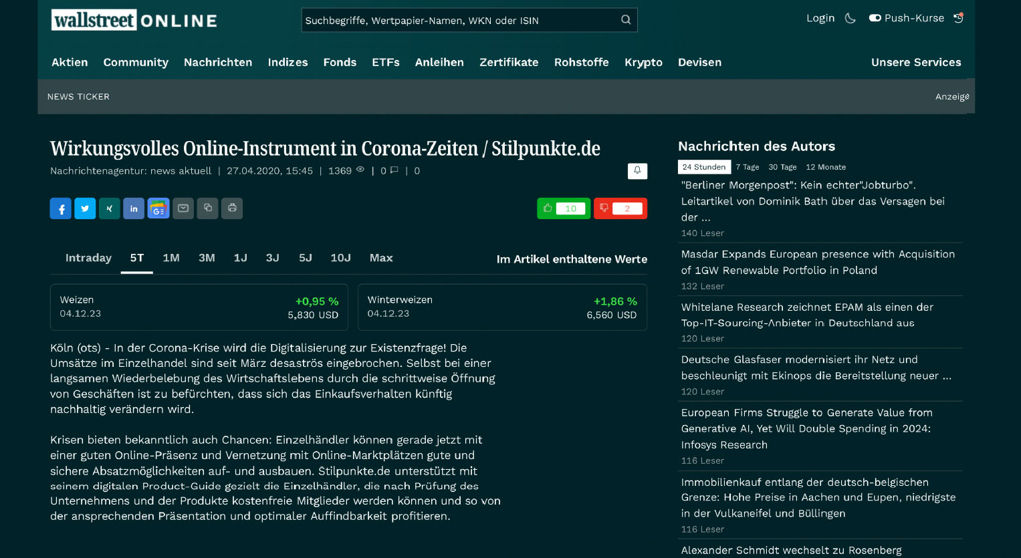
Task: Select the 5J chart tab
Action: click(x=306, y=258)
